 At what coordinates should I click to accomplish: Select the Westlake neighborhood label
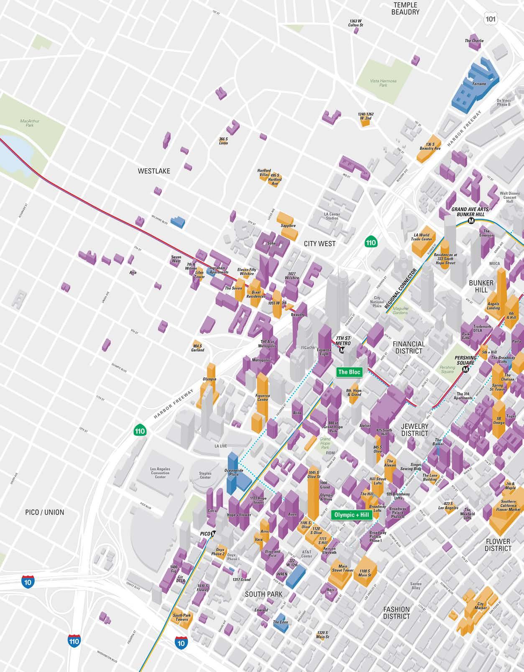pos(154,171)
